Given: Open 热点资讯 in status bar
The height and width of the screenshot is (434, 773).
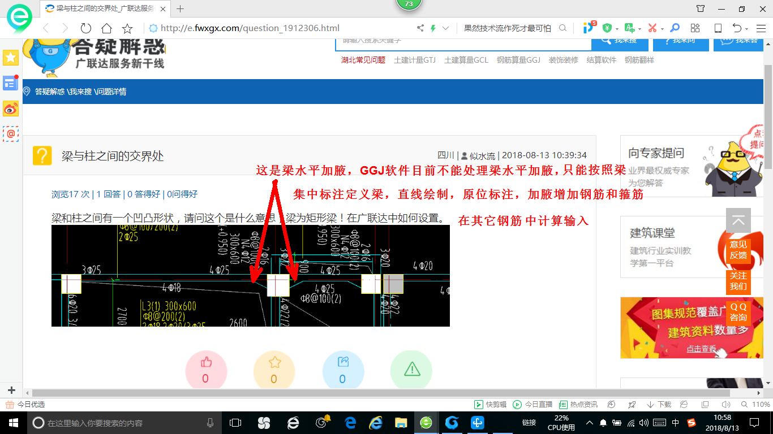Looking at the screenshot, I should point(578,405).
